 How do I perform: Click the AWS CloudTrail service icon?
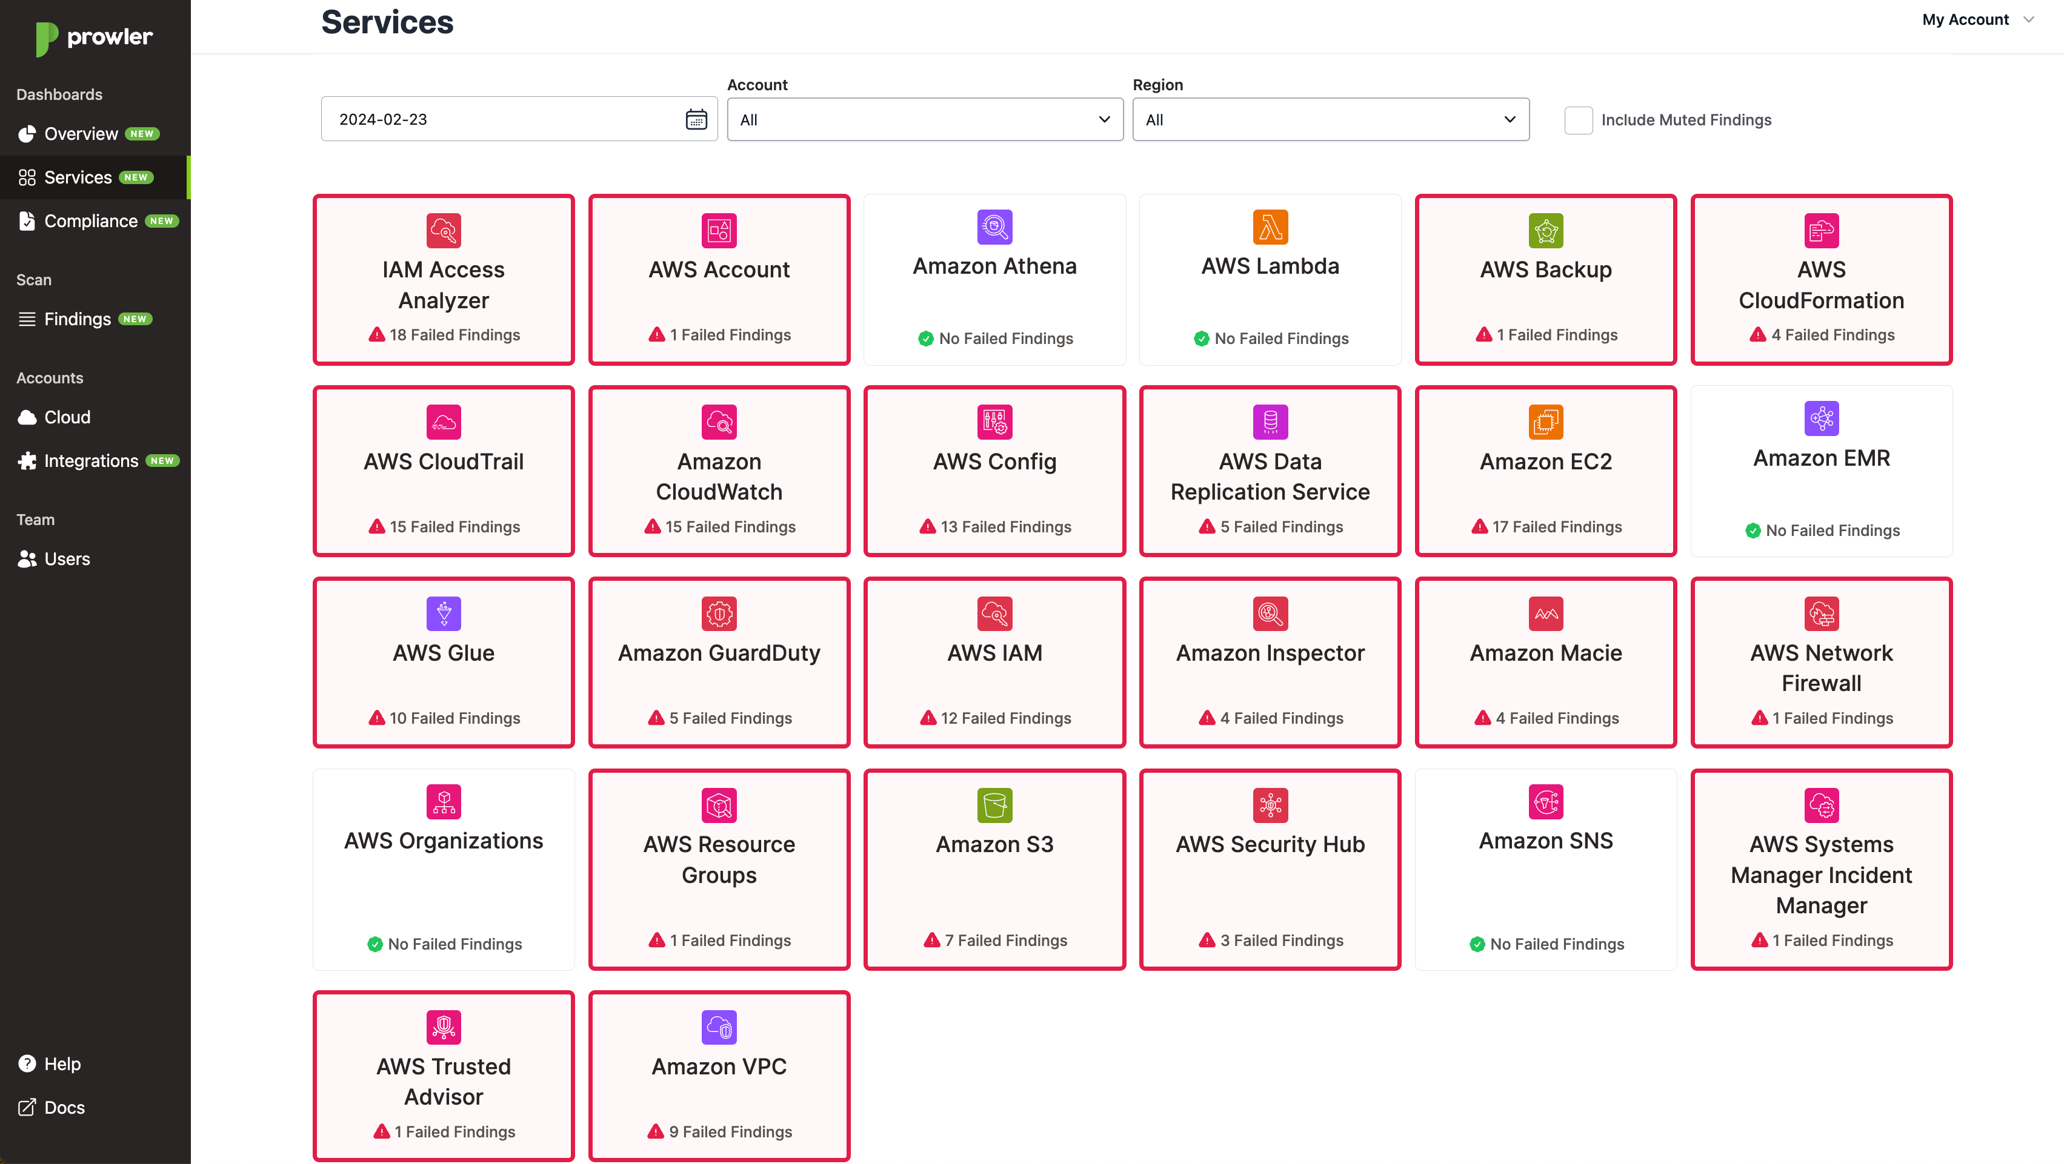[x=443, y=422]
